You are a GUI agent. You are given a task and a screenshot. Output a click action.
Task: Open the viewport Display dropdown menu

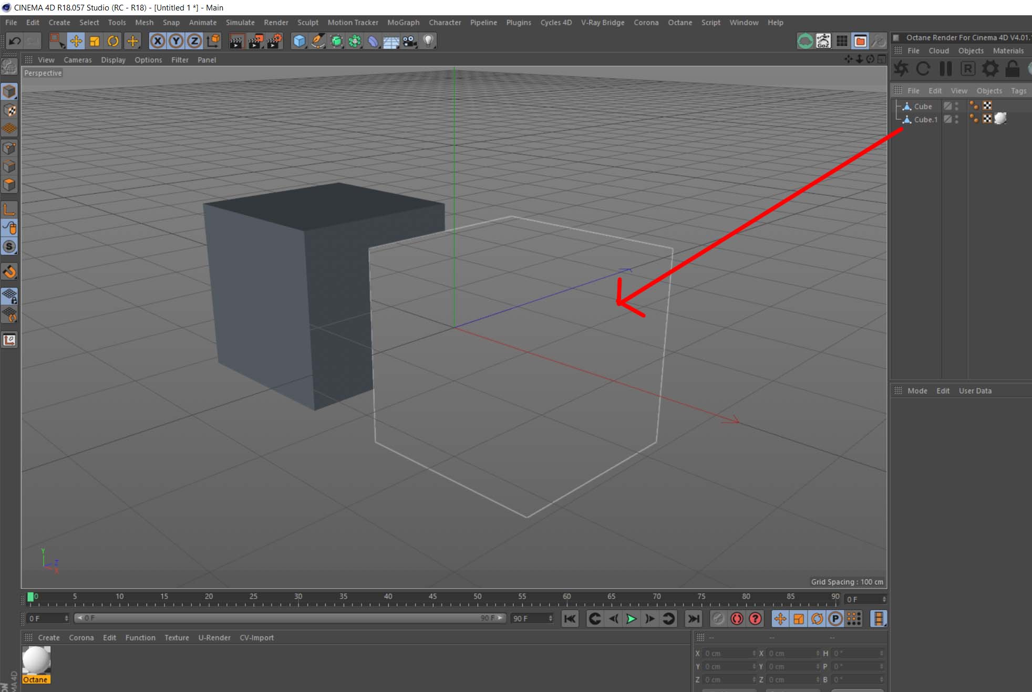pyautogui.click(x=113, y=60)
